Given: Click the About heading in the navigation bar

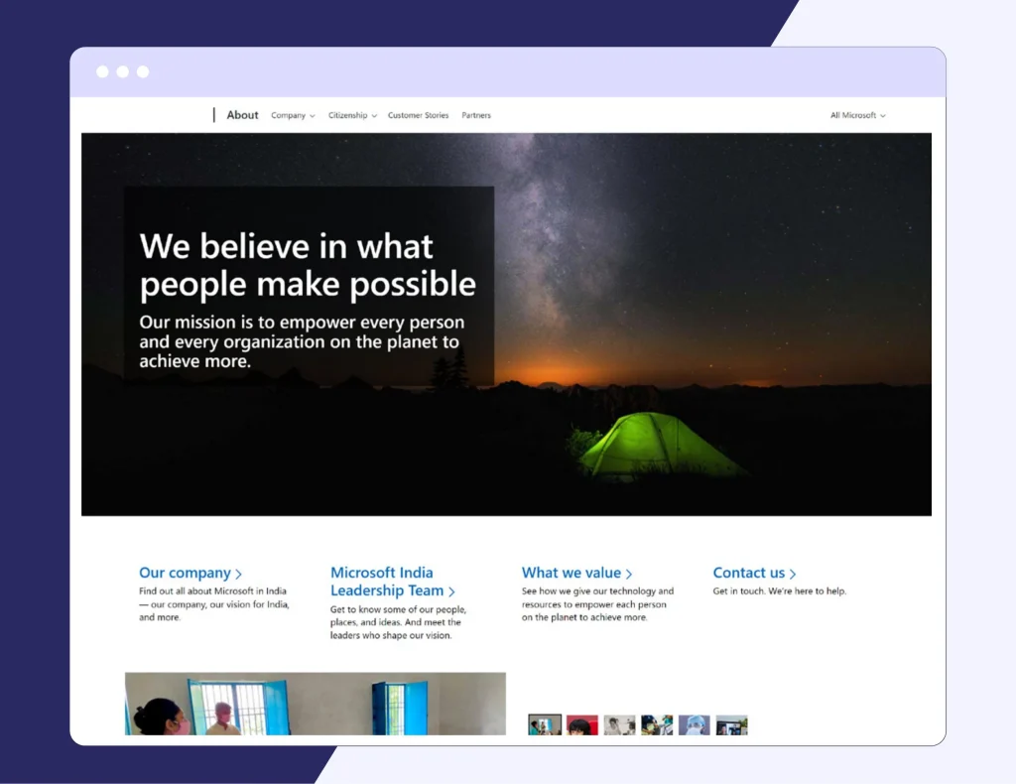Looking at the screenshot, I should click(x=242, y=115).
